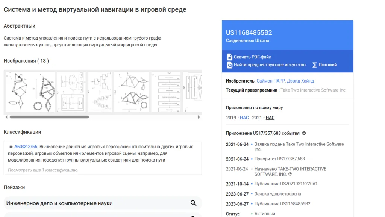
Task: Click search icon in Инженерное дело row
Action: click(193, 203)
